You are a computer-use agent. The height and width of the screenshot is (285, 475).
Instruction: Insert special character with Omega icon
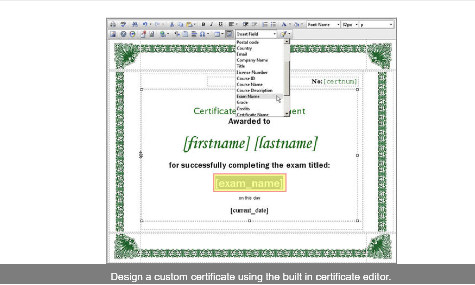pos(202,34)
